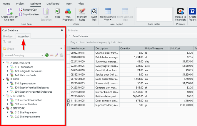Click Copy Line Item button
Image resolution: width=197 pixels, height=126 pixels.
(x=29, y=14)
